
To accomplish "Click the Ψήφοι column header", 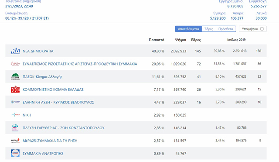I will click(180, 40).
